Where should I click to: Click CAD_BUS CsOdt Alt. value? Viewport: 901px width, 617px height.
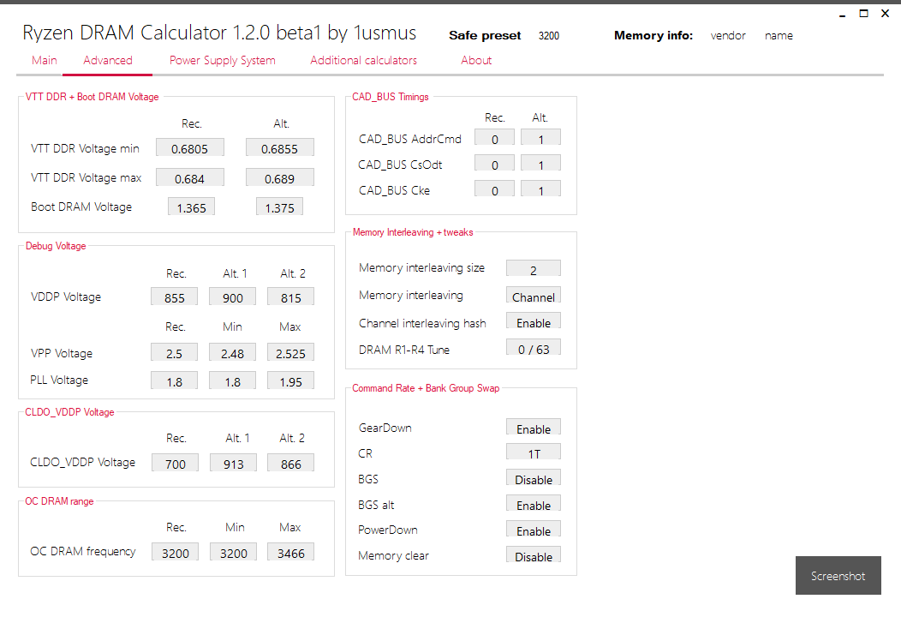pos(540,164)
